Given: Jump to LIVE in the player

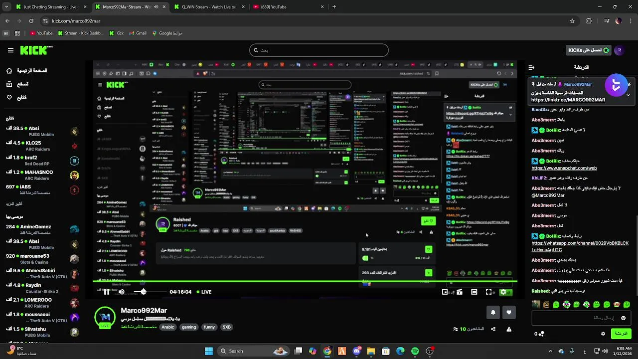Looking at the screenshot, I should click(x=204, y=292).
